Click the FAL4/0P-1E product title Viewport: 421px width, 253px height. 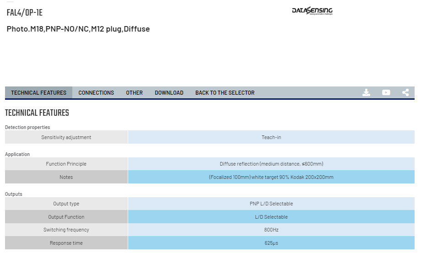coord(25,13)
